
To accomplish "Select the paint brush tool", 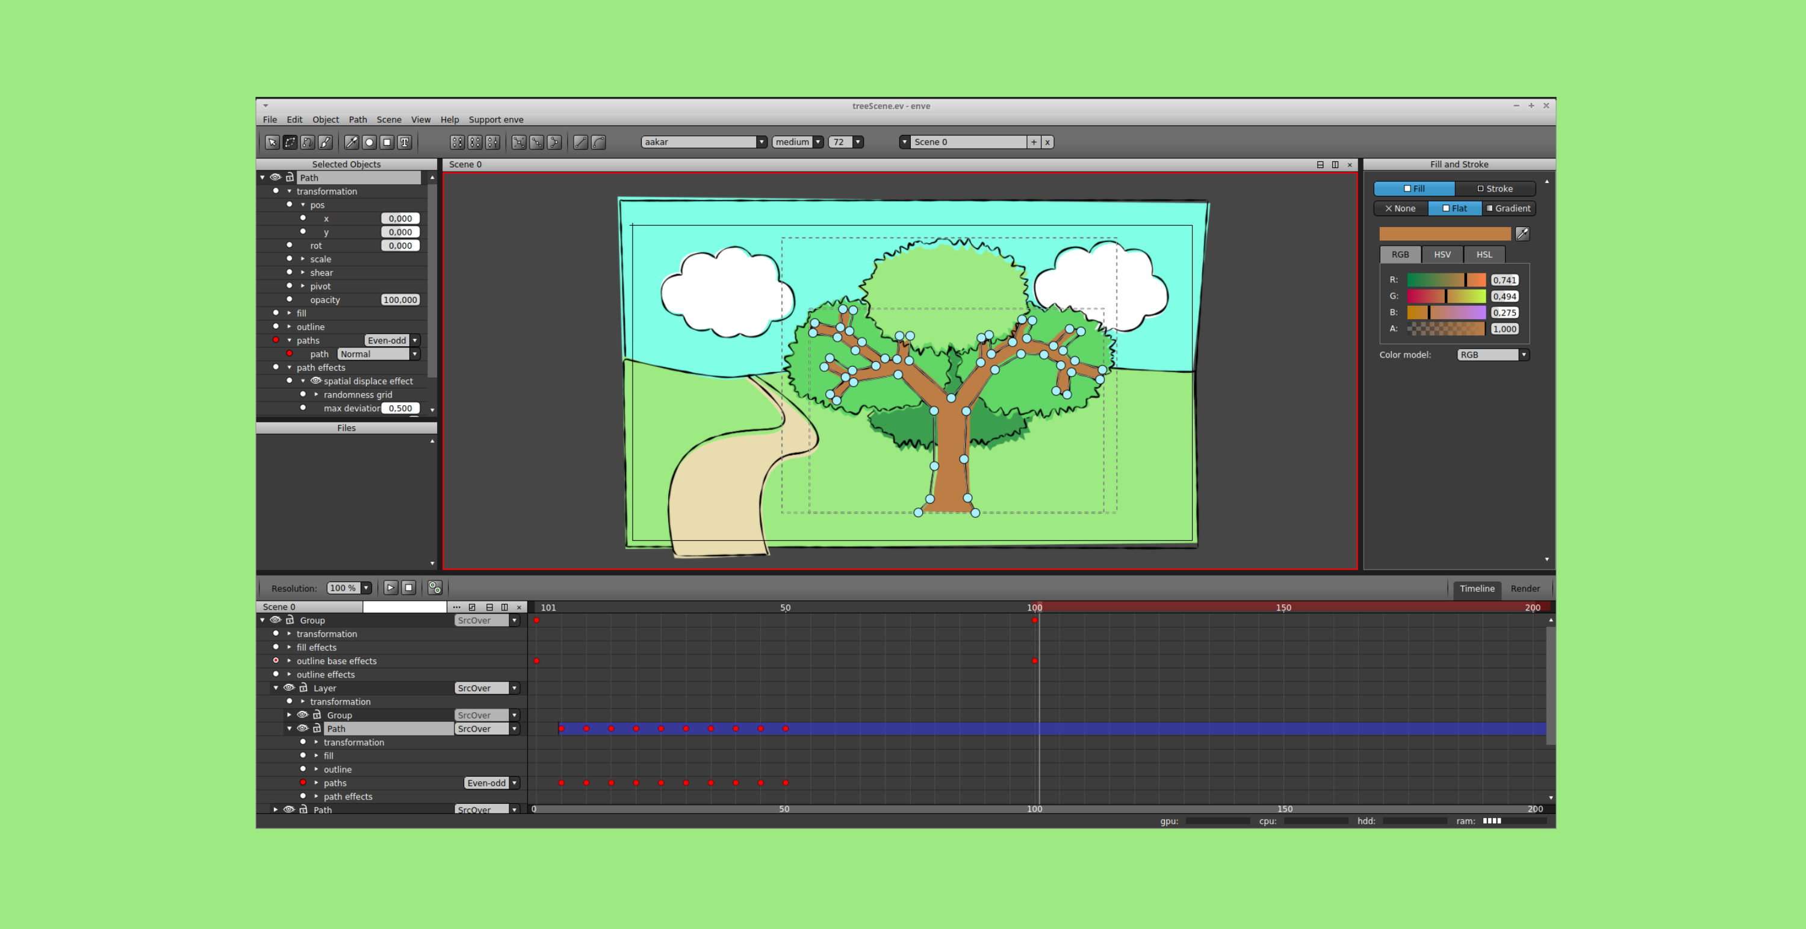I will coord(325,142).
